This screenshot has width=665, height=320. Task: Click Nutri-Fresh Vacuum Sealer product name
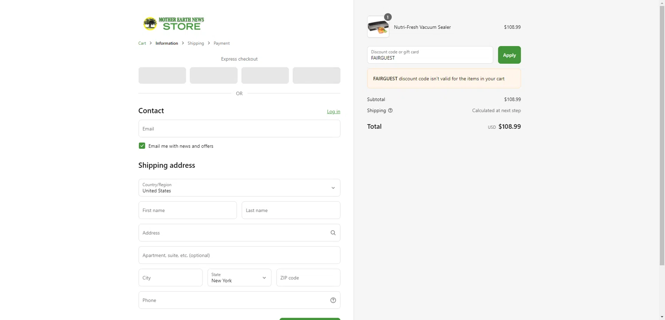(x=422, y=27)
